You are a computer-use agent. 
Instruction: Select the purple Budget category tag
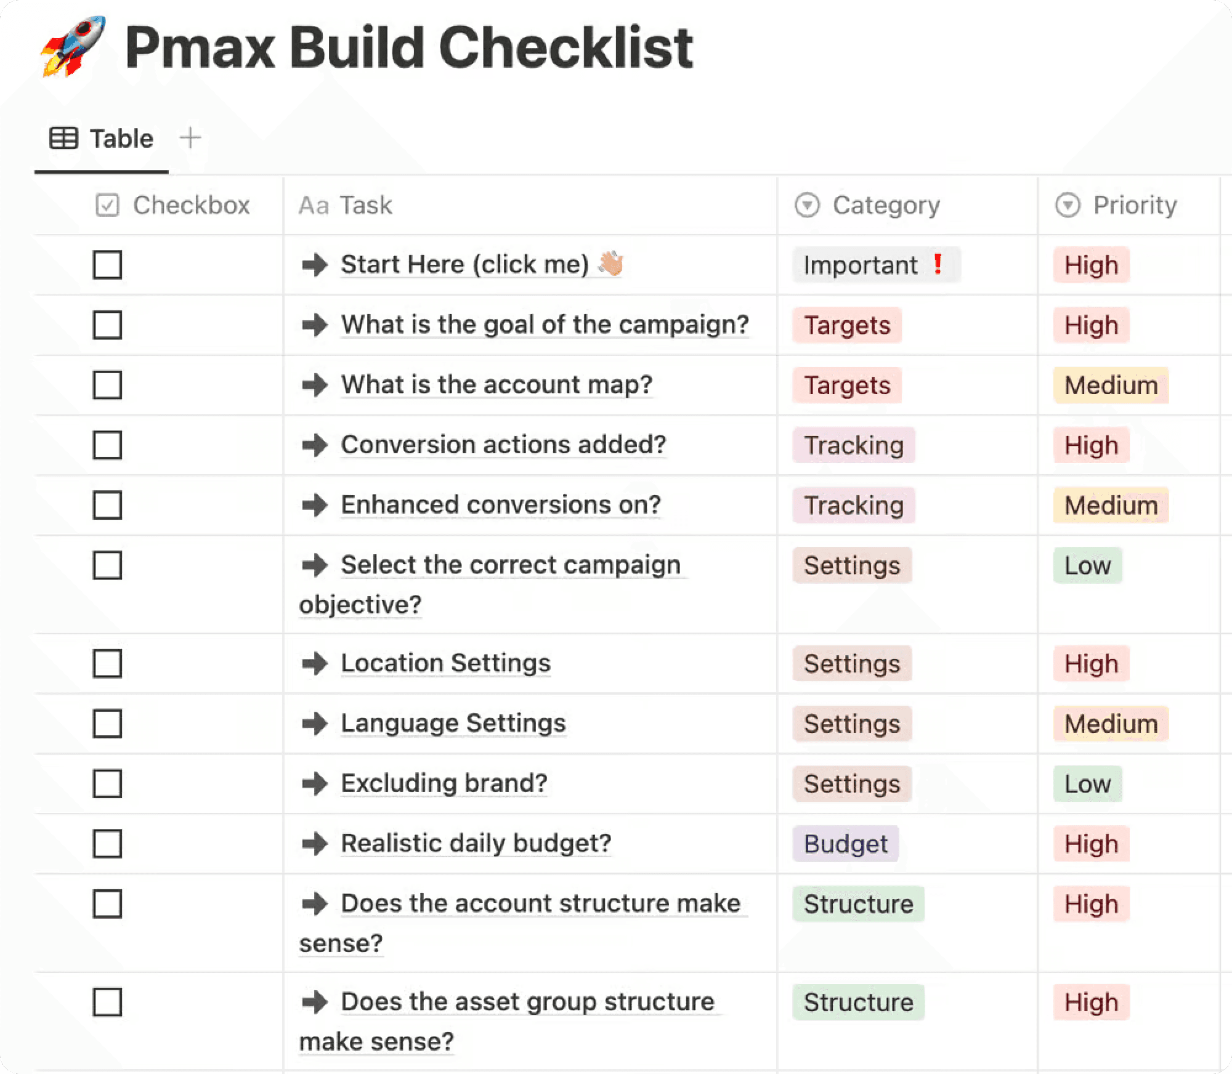point(846,844)
